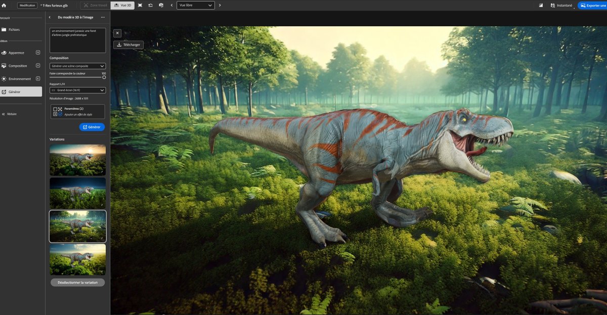607x315 pixels.
Task: Switch to the Vue 3D tab
Action: pos(122,5)
